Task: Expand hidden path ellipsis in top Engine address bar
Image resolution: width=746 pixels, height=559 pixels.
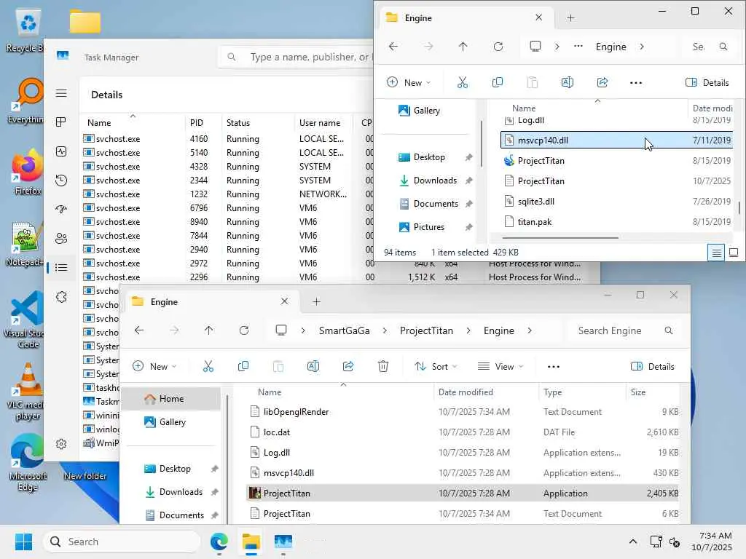Action: click(578, 47)
